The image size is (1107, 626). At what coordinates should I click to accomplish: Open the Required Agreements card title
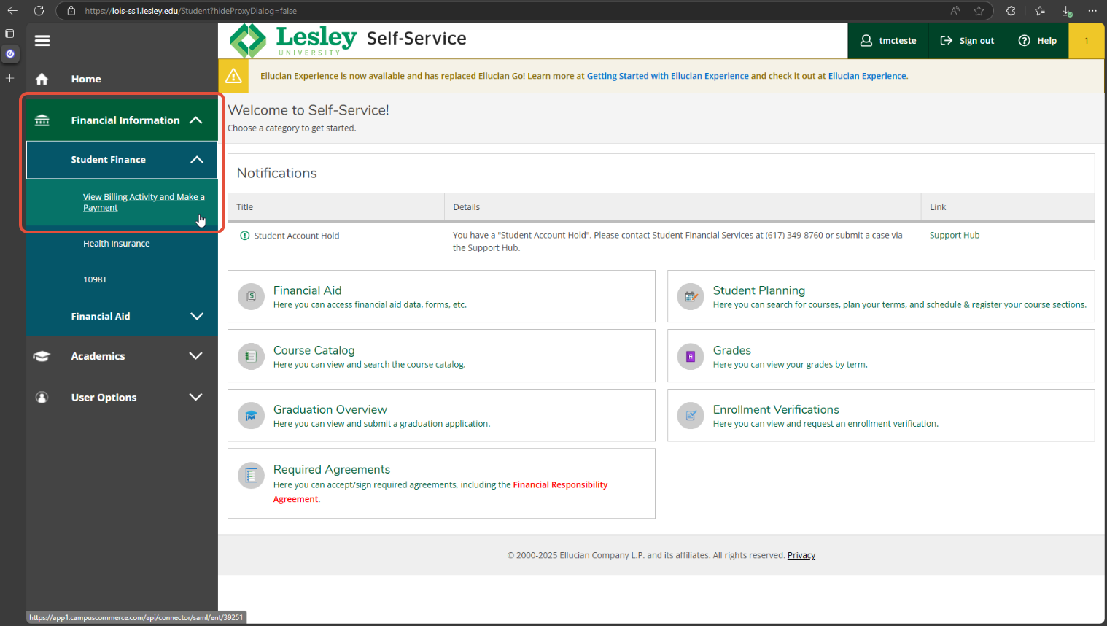click(x=332, y=470)
